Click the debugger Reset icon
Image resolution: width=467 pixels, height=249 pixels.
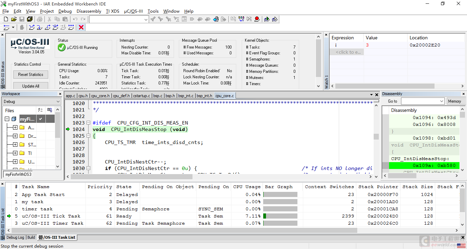[6, 27]
